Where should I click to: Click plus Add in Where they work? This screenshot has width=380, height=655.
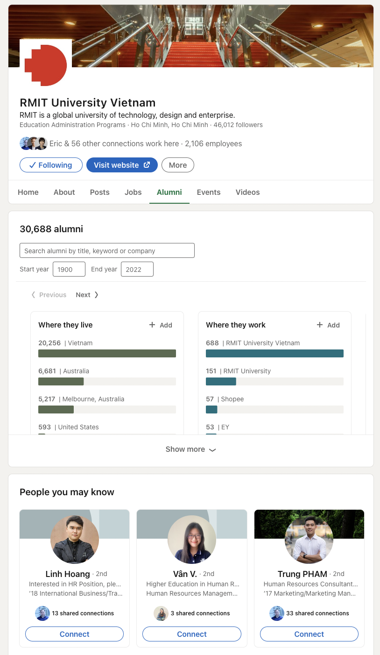click(x=328, y=325)
